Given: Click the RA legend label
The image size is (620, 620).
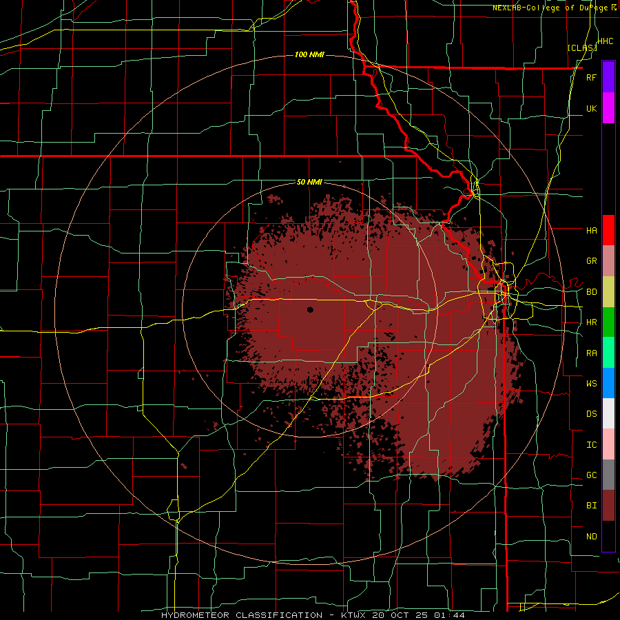Looking at the screenshot, I should point(591,353).
